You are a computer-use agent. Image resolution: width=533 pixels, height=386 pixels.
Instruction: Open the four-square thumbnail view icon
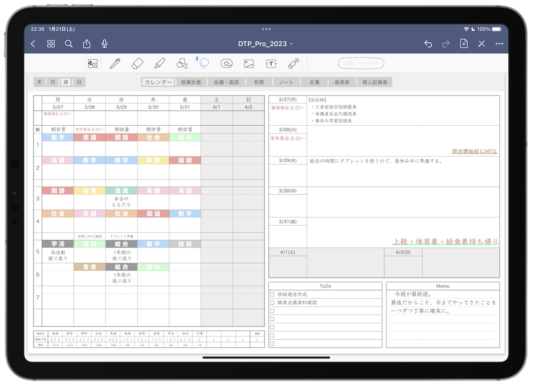[x=51, y=43]
